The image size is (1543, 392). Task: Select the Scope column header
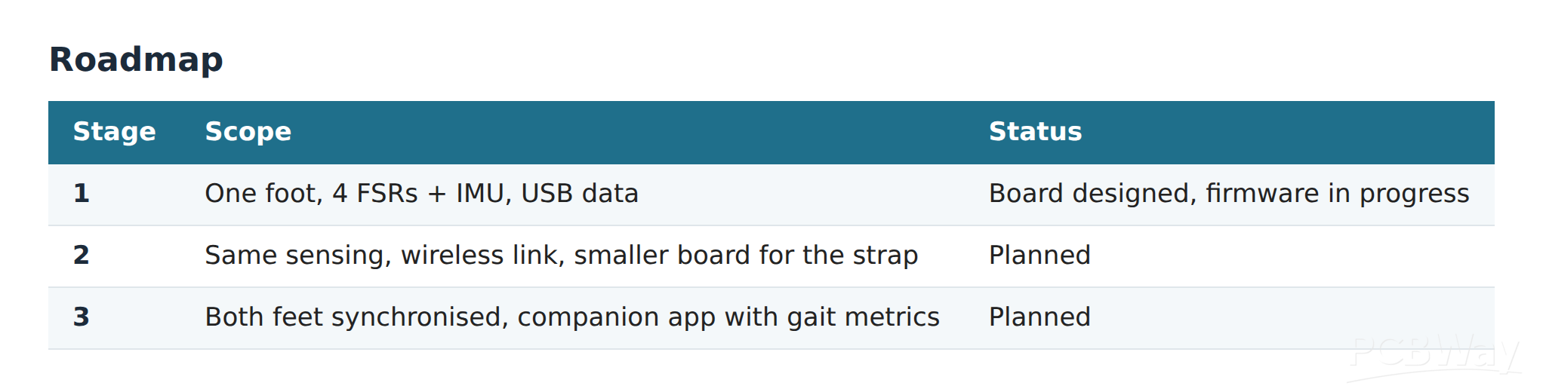pyautogui.click(x=248, y=132)
